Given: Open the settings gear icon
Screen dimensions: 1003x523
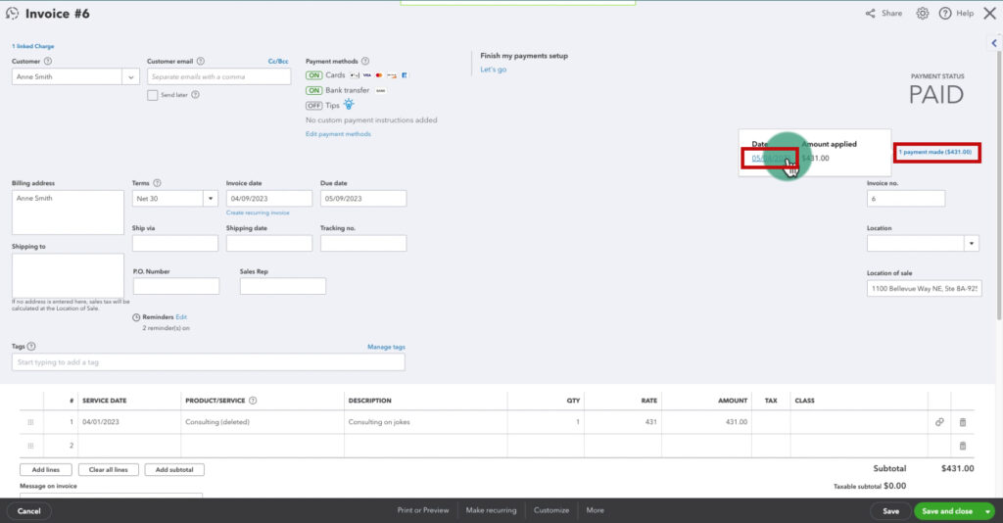Looking at the screenshot, I should (923, 14).
